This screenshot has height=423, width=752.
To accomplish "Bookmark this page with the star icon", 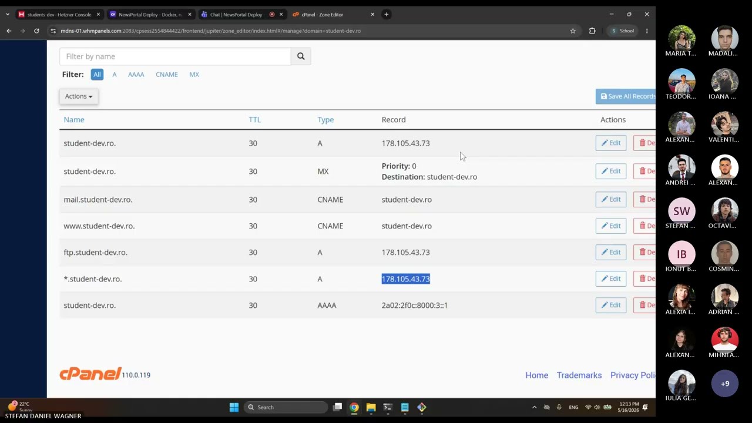I will (573, 31).
